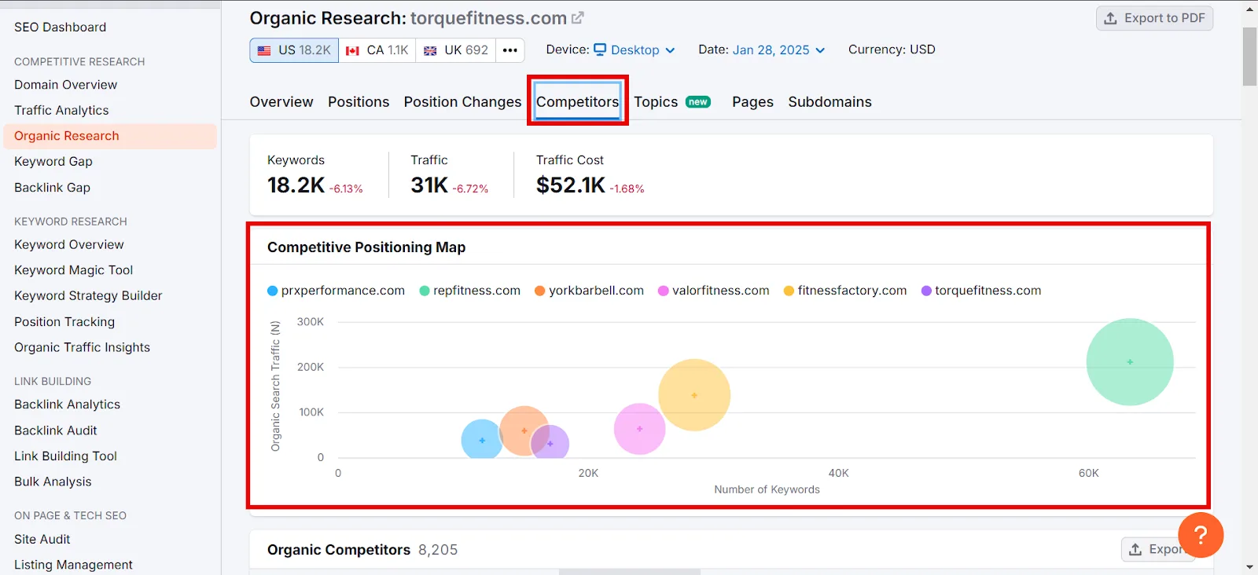Click the scrollbar down arrow
This screenshot has height=575, width=1258.
[x=1249, y=566]
